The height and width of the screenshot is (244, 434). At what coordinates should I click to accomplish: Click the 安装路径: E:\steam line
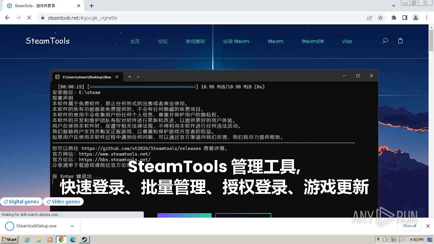click(76, 92)
